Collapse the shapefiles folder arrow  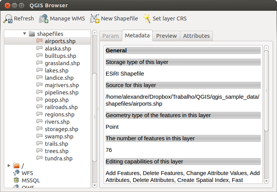click(24, 34)
